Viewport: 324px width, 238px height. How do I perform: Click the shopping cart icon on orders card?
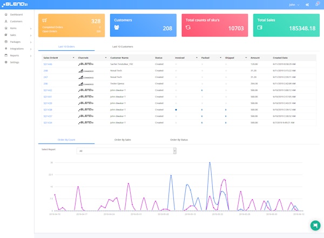(45, 21)
